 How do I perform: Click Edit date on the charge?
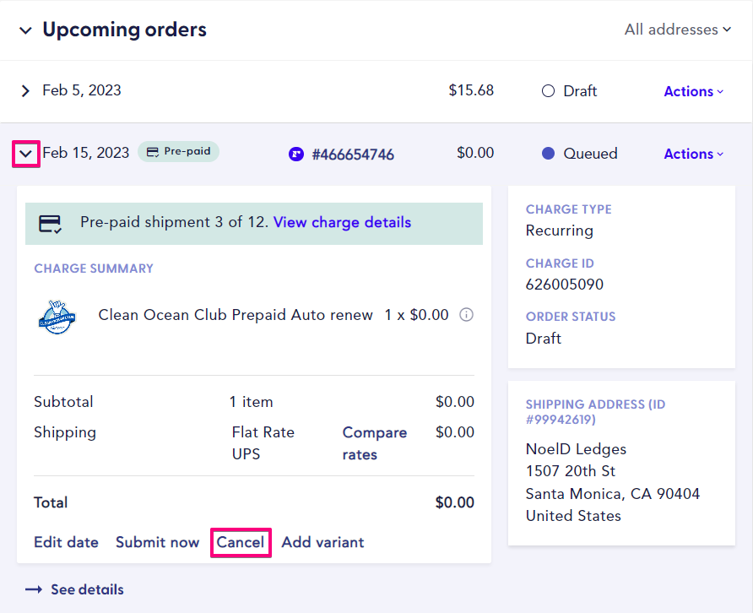click(x=66, y=542)
